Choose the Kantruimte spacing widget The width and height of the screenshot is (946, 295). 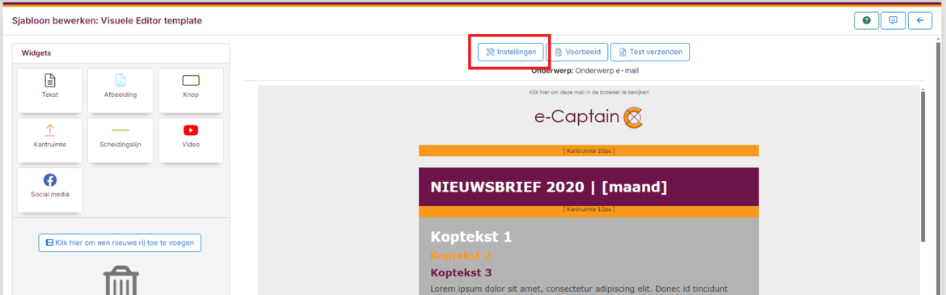49,140
